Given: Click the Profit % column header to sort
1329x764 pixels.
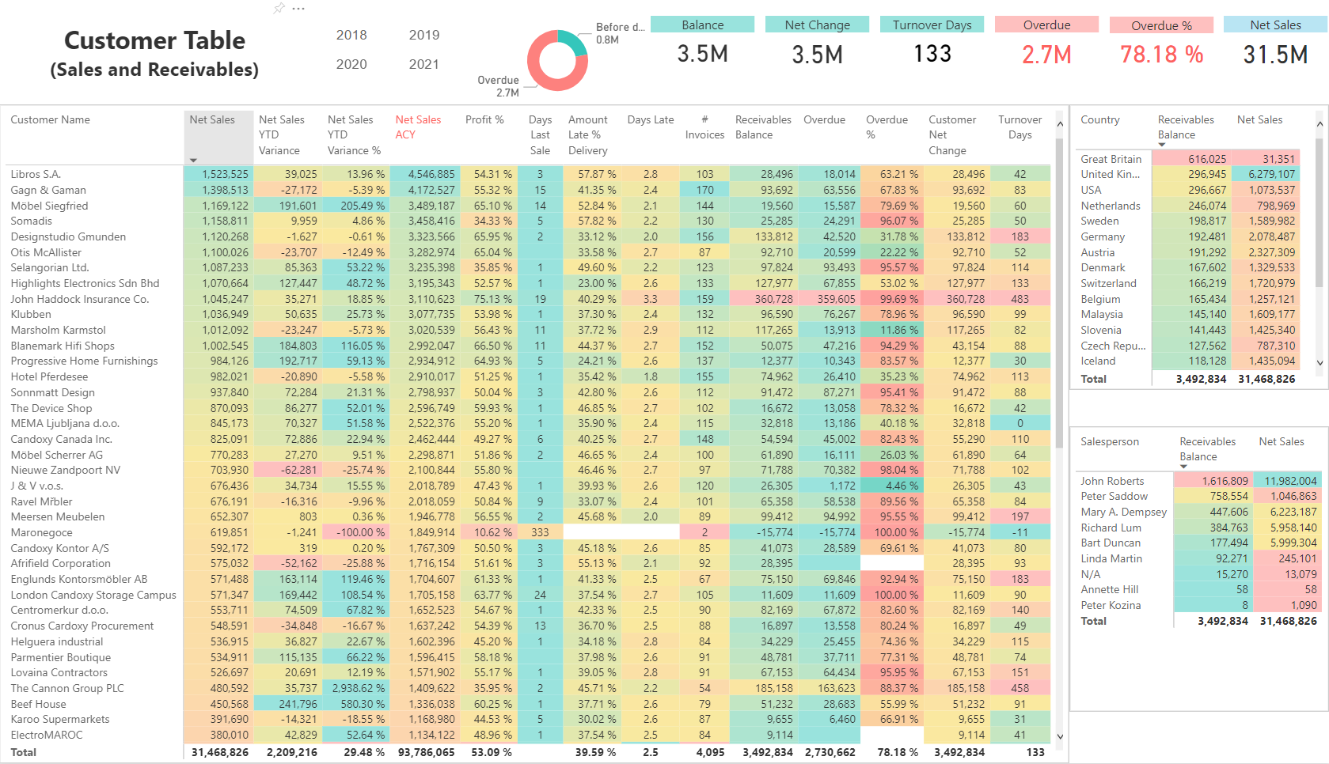Looking at the screenshot, I should point(484,119).
